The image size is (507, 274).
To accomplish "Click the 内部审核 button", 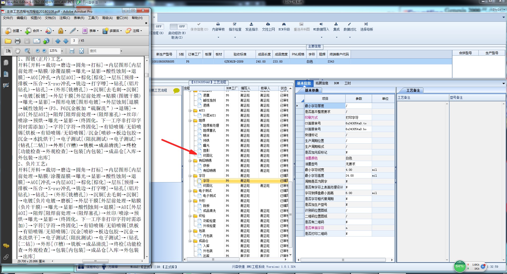I will click(218, 27).
